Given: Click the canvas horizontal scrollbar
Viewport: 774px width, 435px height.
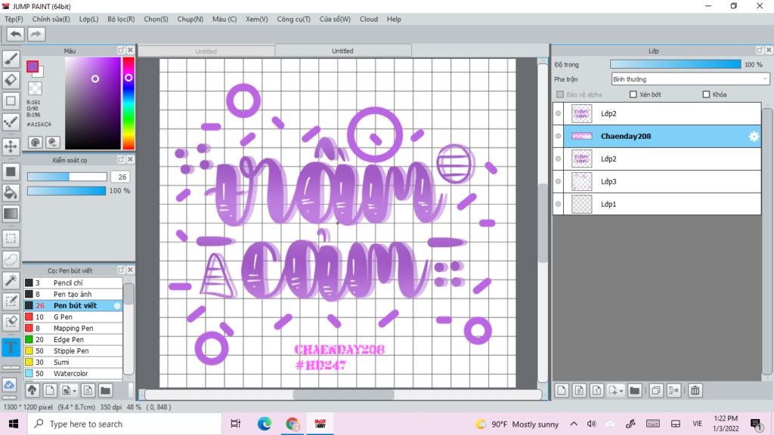Looking at the screenshot, I should [343, 394].
